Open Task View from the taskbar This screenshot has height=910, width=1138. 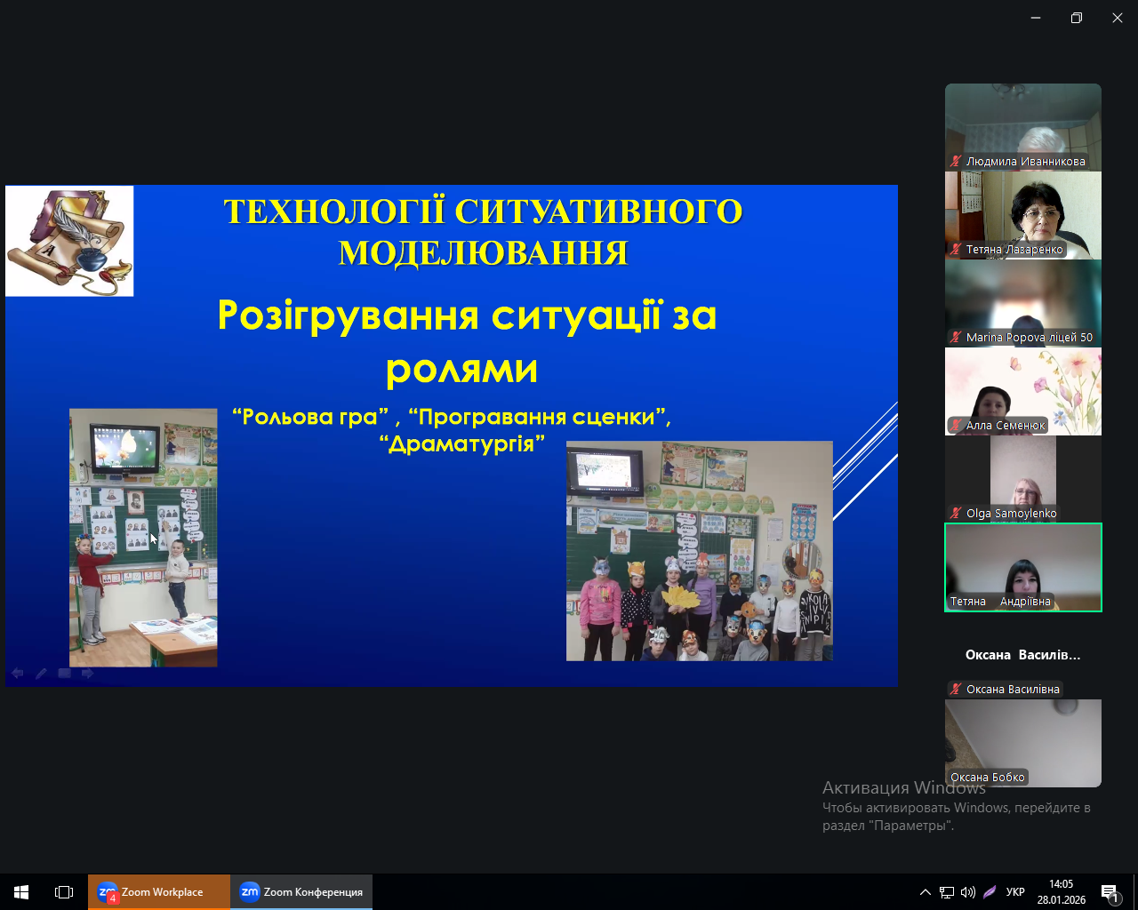[64, 891]
